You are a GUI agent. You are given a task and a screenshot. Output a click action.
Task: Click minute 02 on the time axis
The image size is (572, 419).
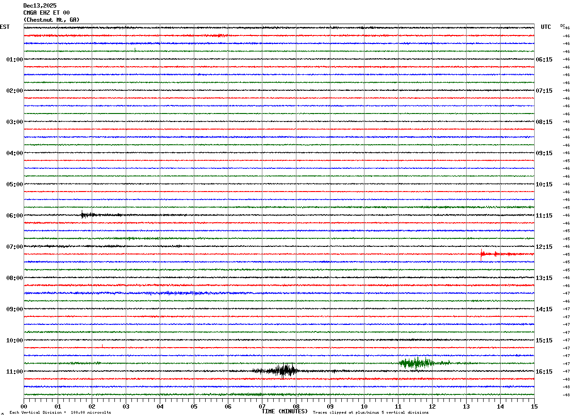point(92,406)
